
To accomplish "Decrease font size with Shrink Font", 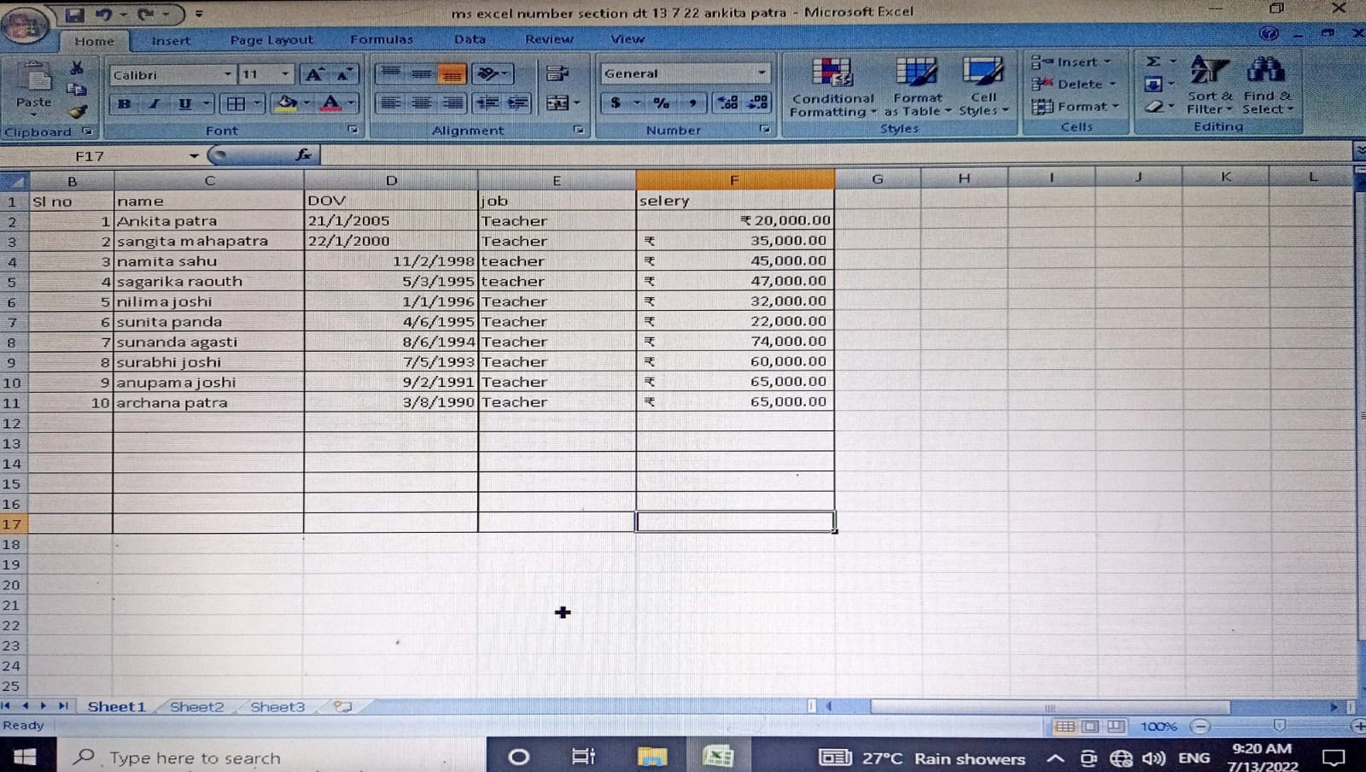I will pos(343,74).
